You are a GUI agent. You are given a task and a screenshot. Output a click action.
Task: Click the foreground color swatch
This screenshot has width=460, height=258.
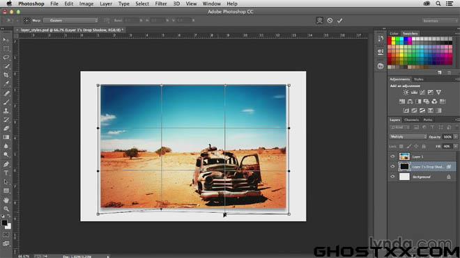pyautogui.click(x=4, y=223)
